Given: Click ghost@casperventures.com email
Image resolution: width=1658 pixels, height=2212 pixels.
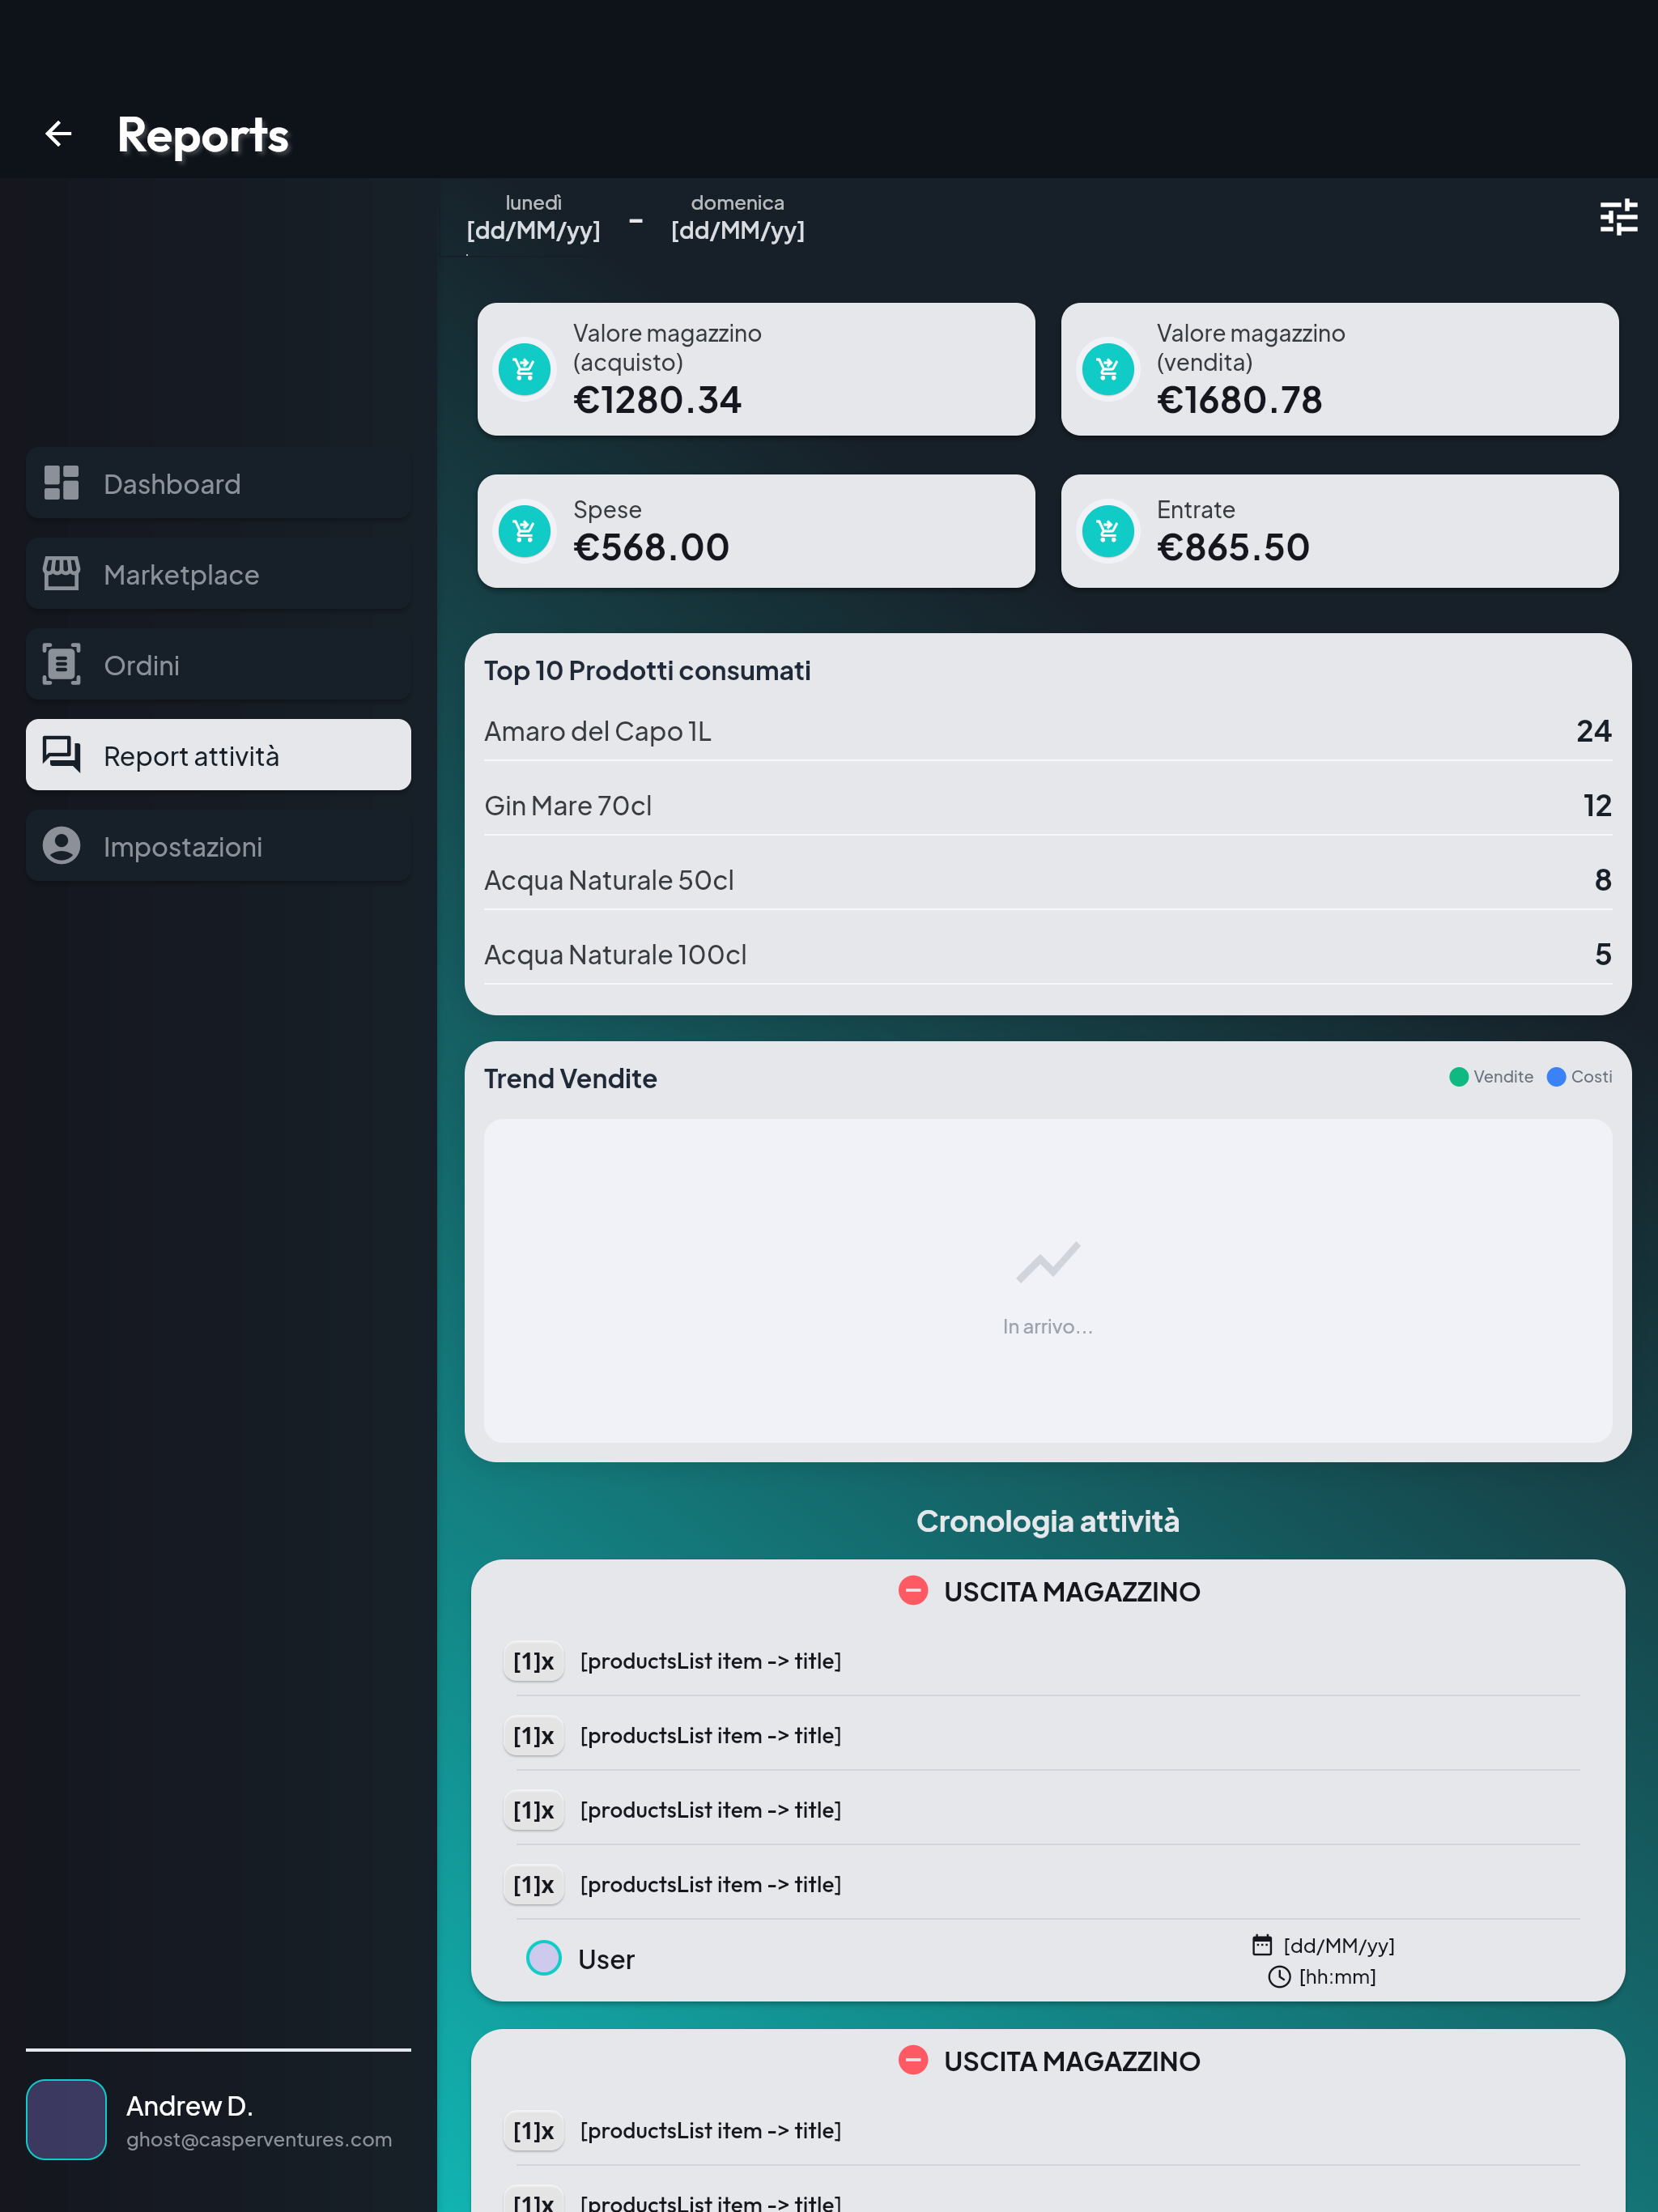Looking at the screenshot, I should tap(259, 2140).
